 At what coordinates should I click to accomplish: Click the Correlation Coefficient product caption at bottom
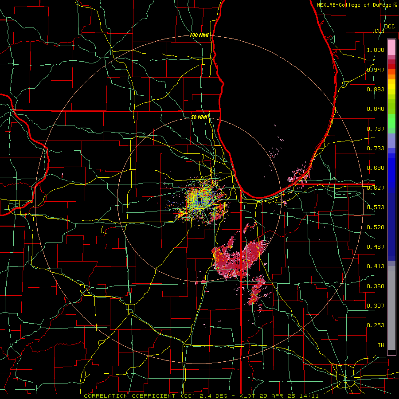(201, 396)
